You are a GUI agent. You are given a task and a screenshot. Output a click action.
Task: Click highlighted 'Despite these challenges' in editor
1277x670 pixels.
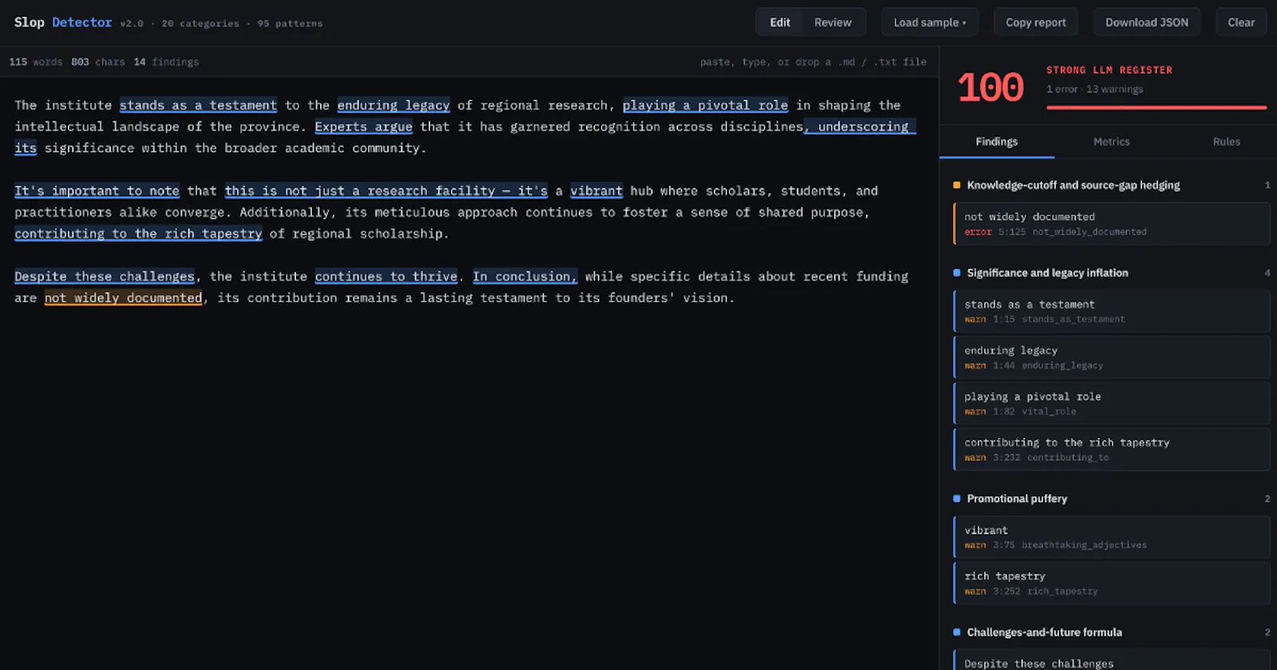click(x=105, y=277)
